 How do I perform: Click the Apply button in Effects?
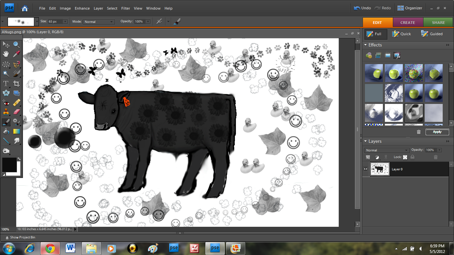437,132
